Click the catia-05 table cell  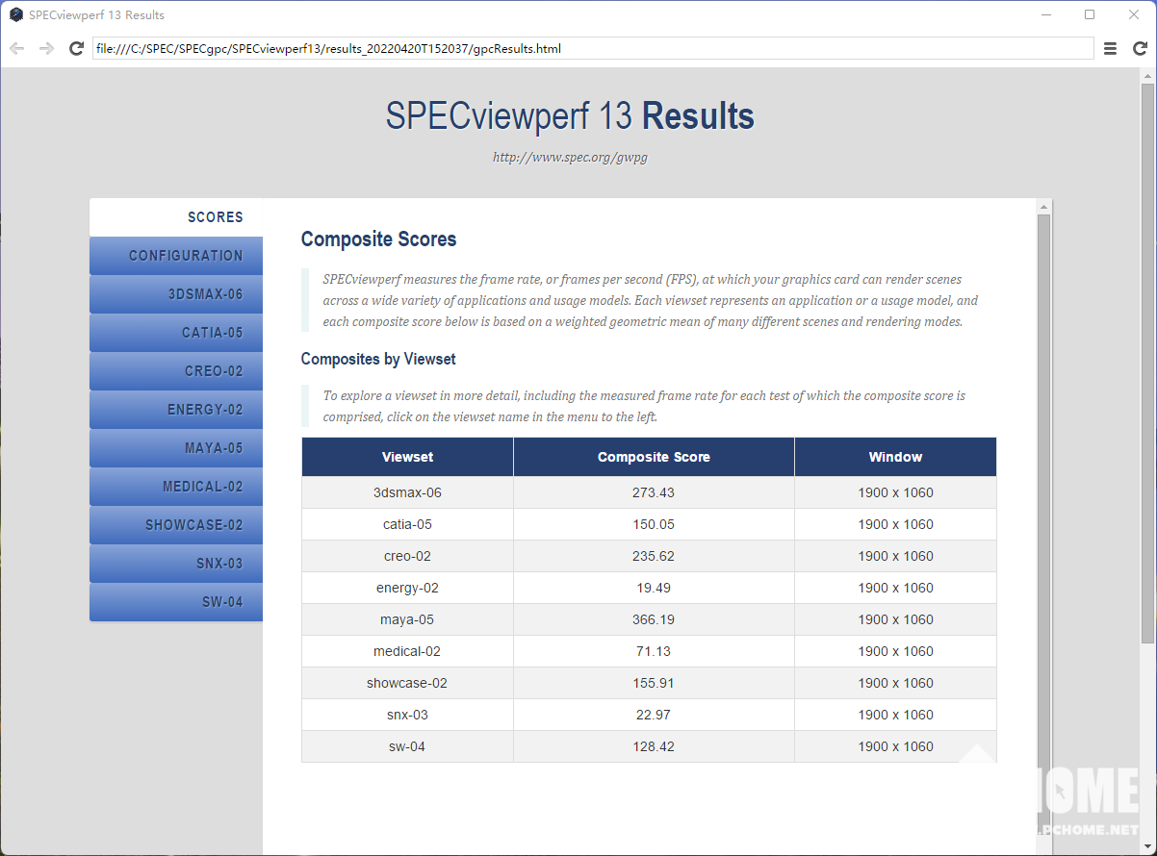click(407, 524)
